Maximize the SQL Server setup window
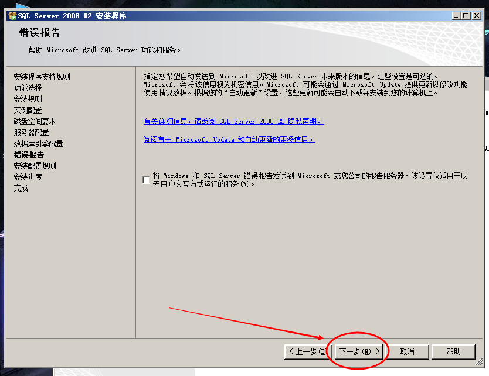Image resolution: width=489 pixels, height=376 pixels. click(x=466, y=16)
